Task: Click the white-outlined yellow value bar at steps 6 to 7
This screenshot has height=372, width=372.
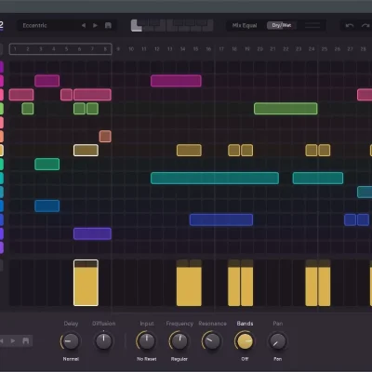Action: [x=86, y=283]
